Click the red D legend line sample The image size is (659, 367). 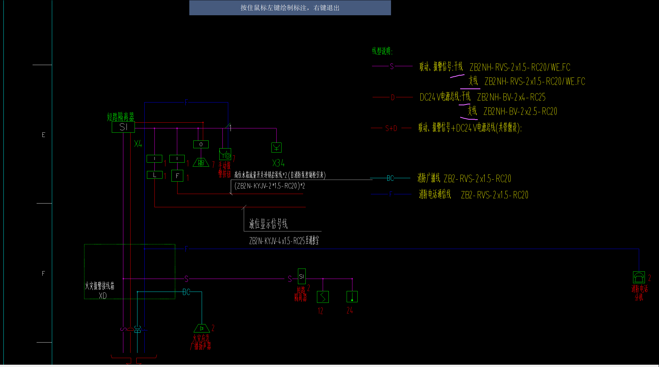click(x=393, y=97)
